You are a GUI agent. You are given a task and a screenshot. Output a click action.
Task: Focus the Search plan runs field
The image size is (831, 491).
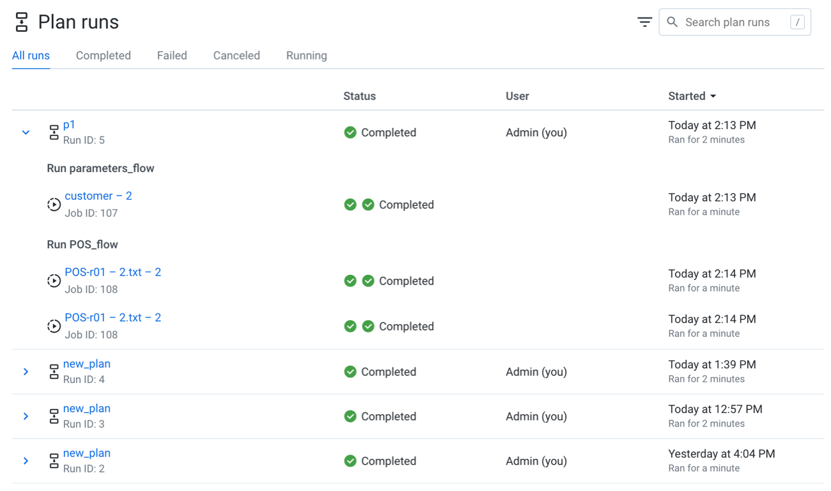735,22
